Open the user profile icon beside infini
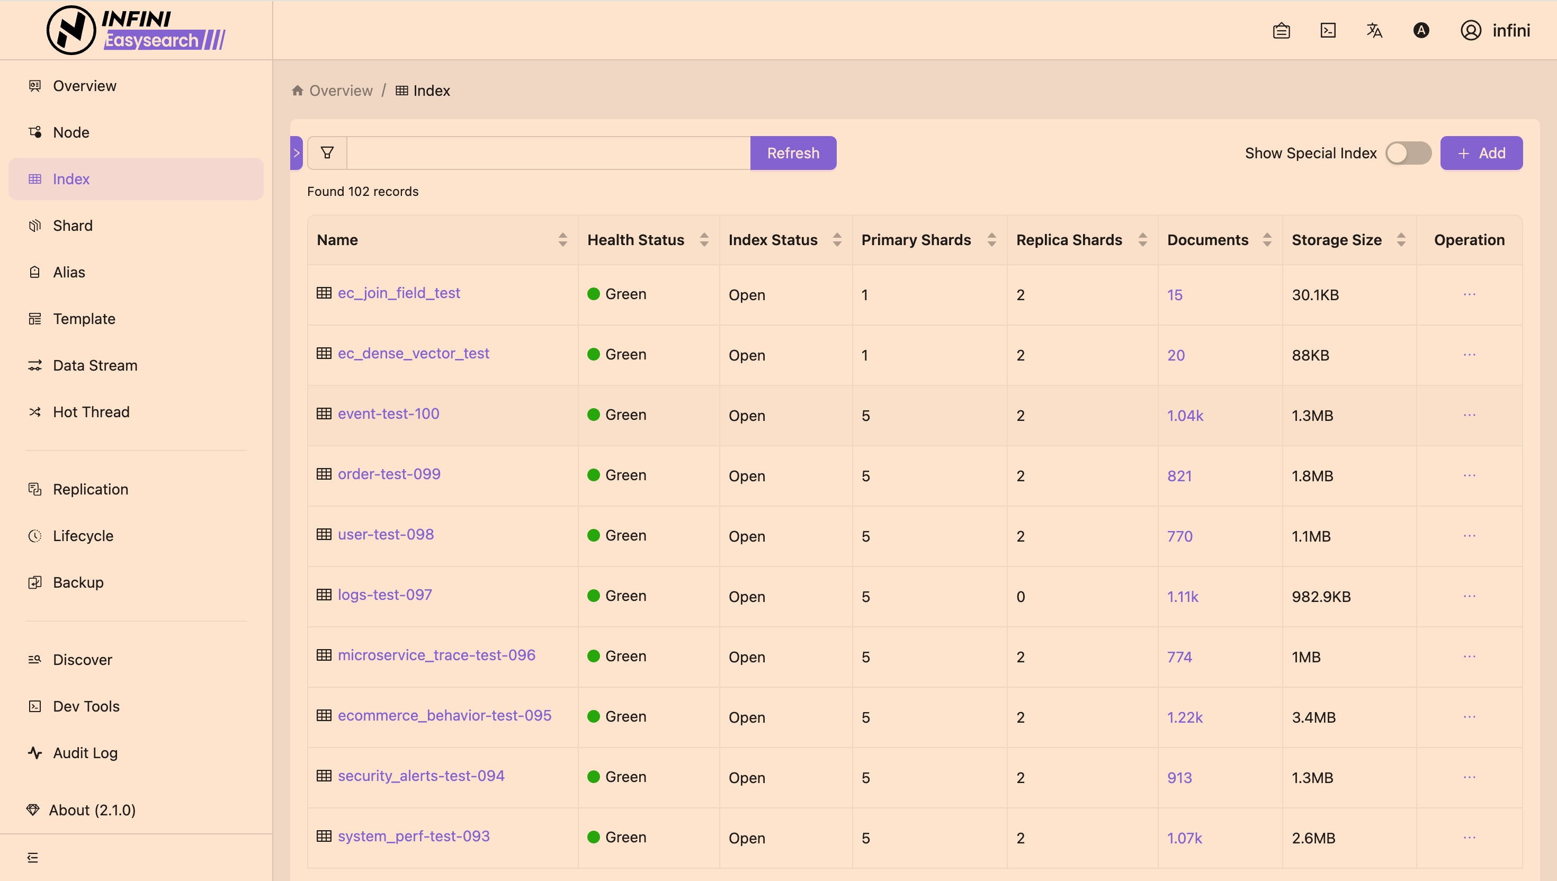This screenshot has height=881, width=1557. coord(1470,30)
